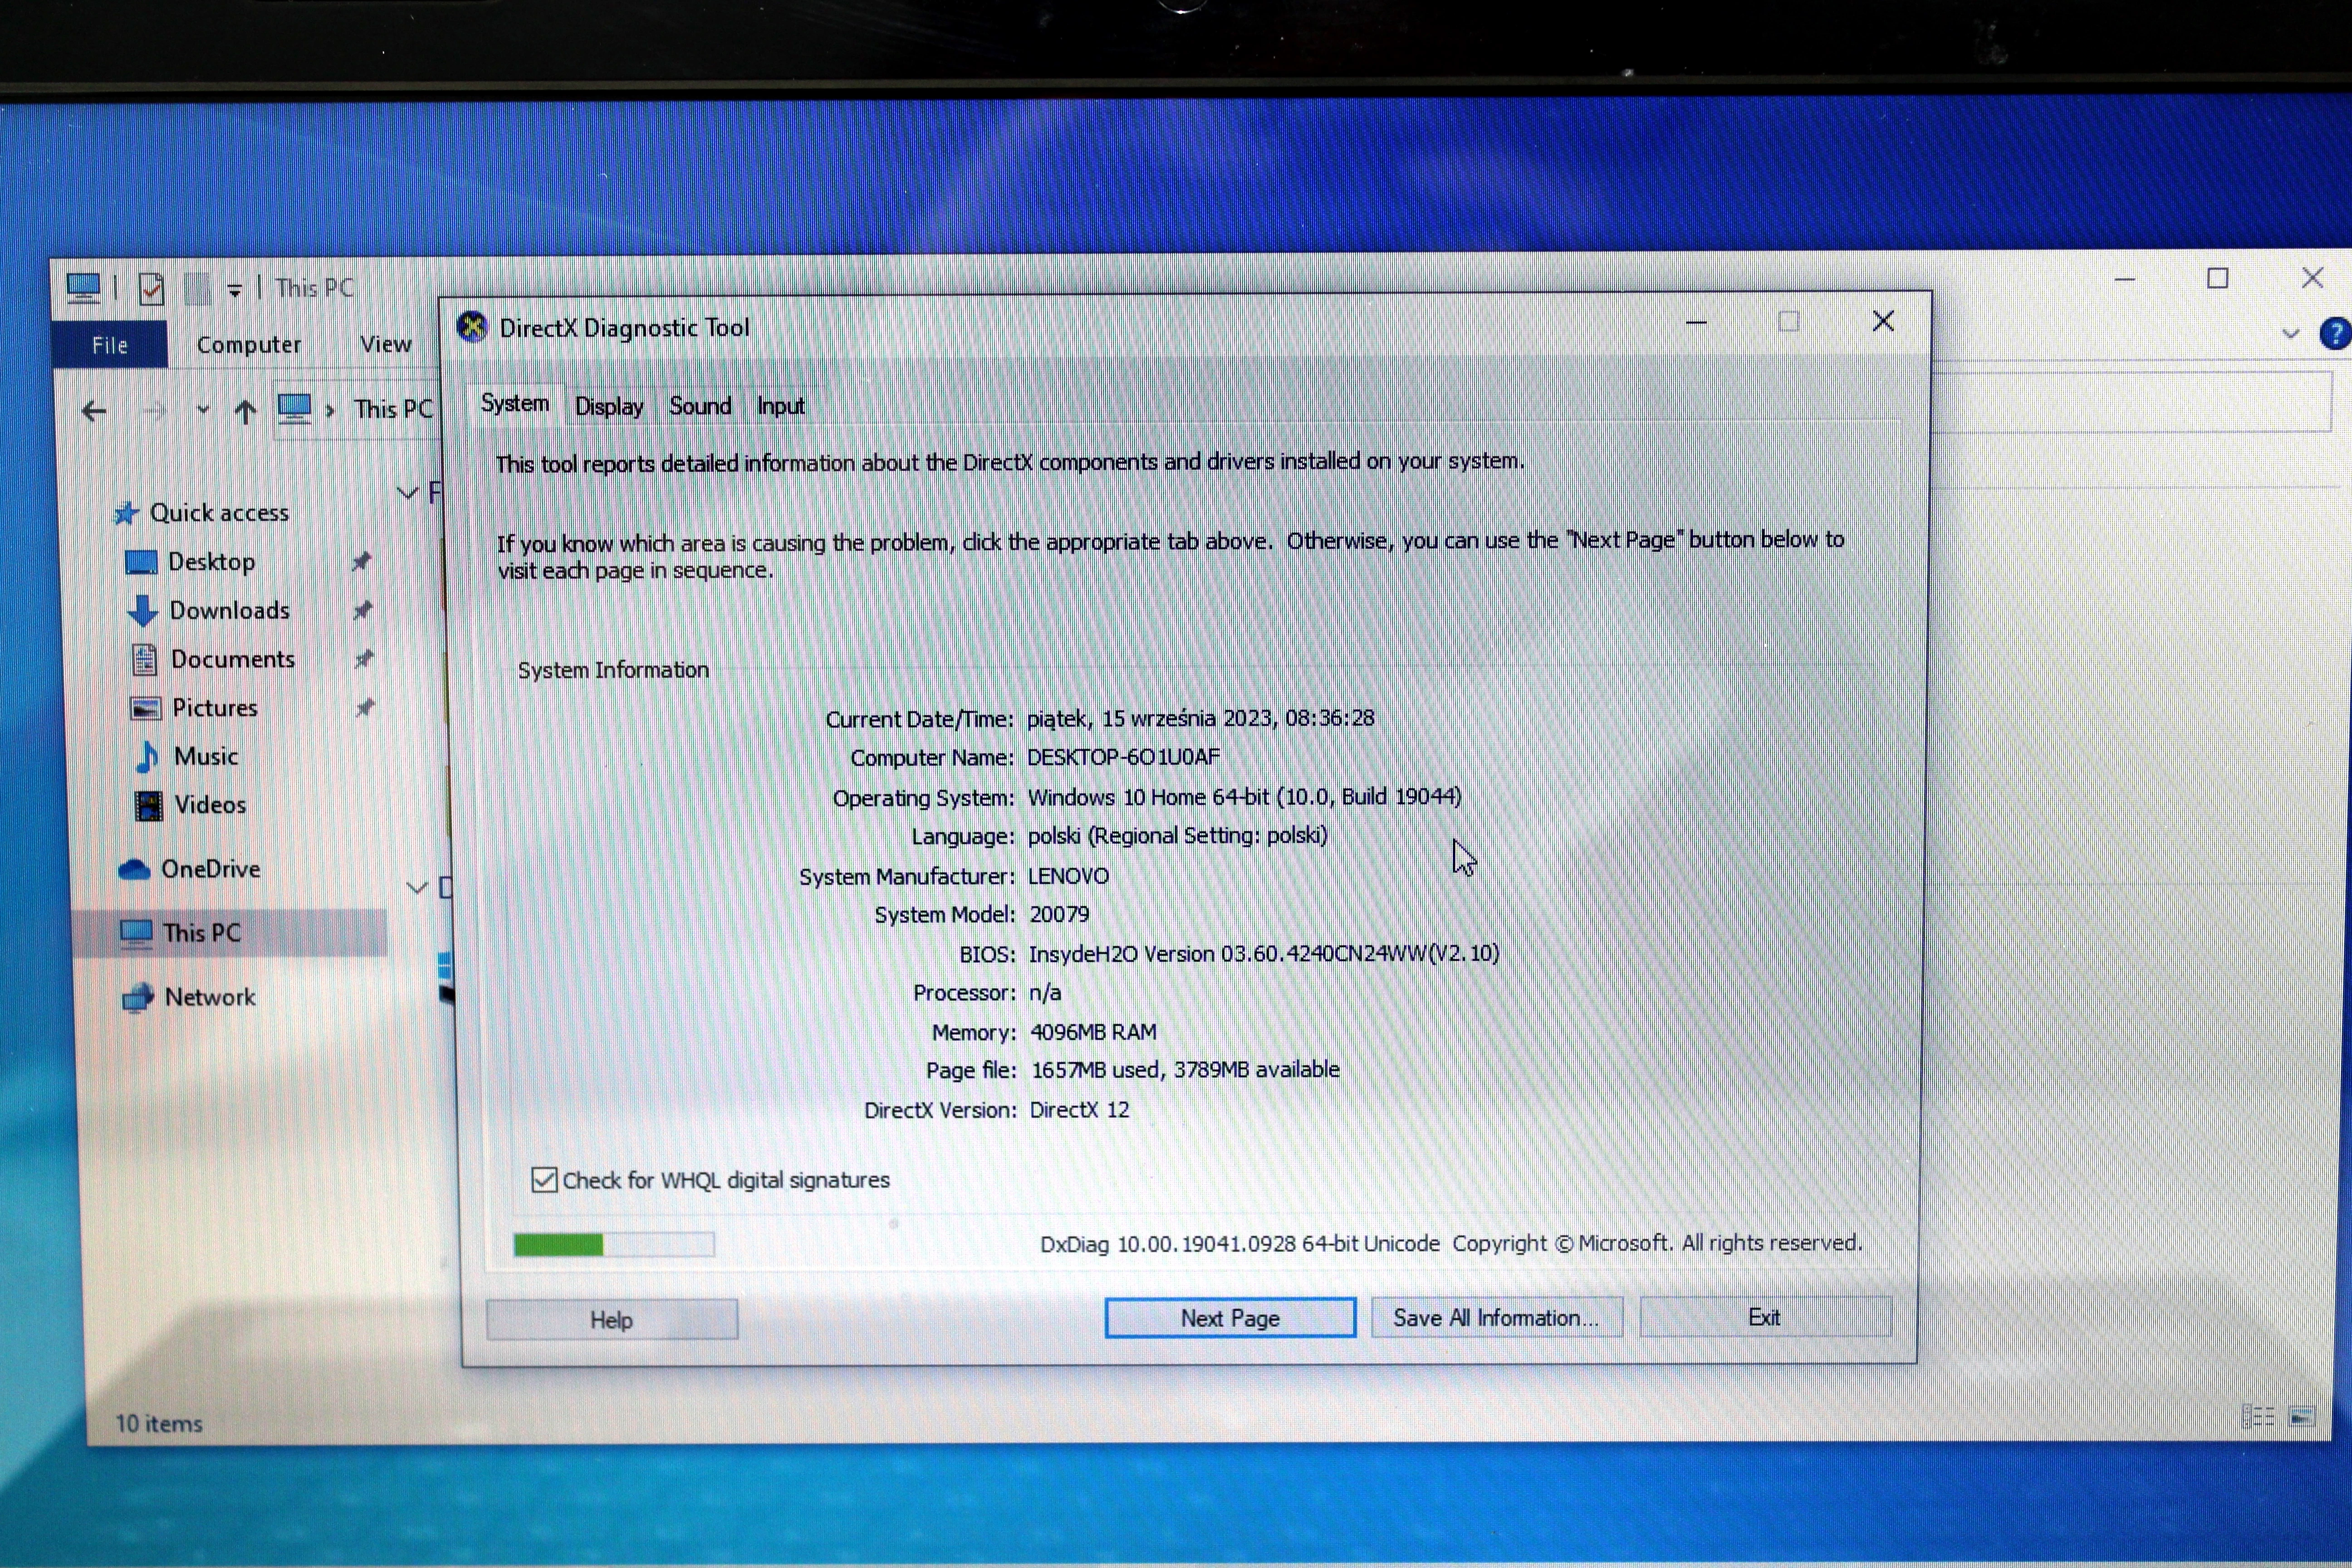
Task: Switch to large icons view in status bar
Action: point(2303,1417)
